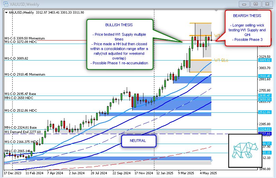Restore the XAUUSD Weekly chart window
This screenshot has width=276, height=178.
coord(255,4)
